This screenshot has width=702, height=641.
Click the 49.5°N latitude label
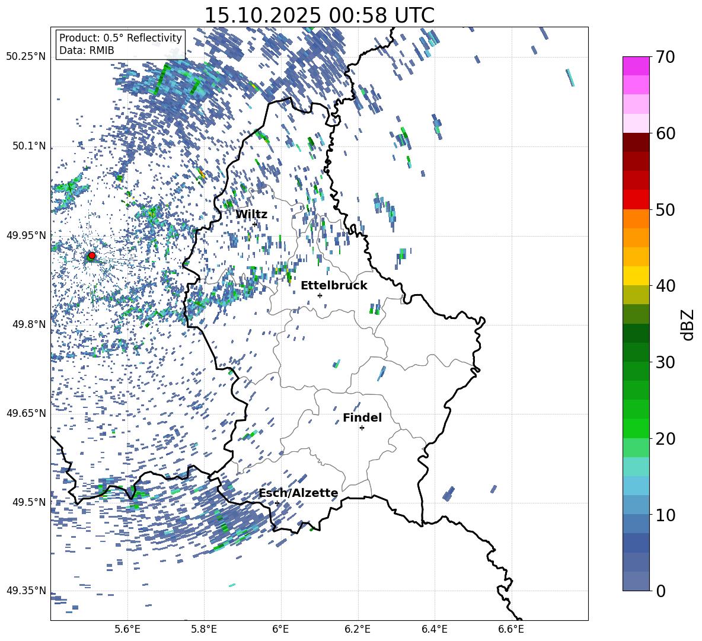[x=29, y=502]
